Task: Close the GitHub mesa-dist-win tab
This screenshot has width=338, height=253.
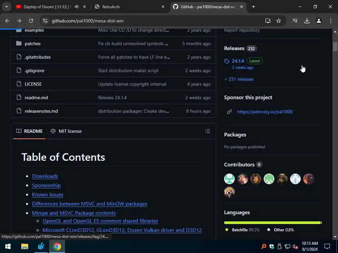Action: [x=242, y=7]
